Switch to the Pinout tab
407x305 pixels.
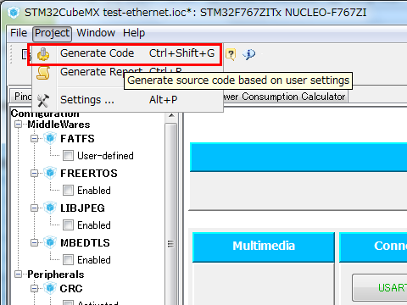coord(20,97)
